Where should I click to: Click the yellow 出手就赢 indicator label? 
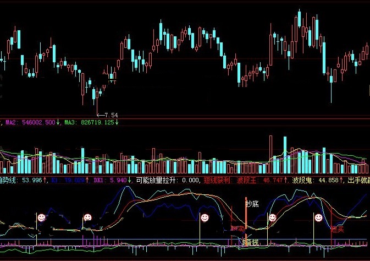tap(358, 180)
